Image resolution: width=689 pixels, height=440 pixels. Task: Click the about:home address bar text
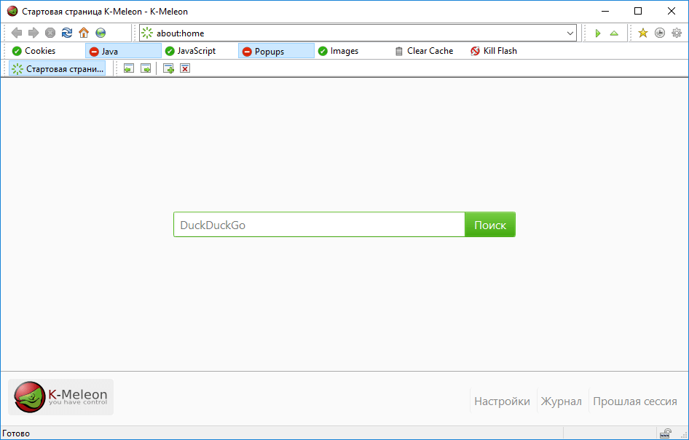181,33
